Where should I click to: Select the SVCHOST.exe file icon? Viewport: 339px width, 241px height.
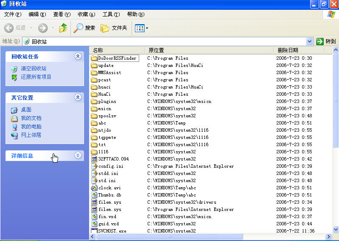(95, 231)
